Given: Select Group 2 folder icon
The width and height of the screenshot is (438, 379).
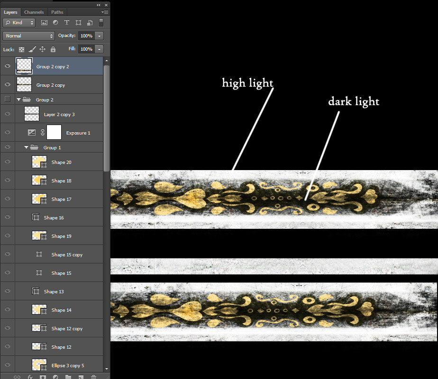Looking at the screenshot, I should [x=27, y=99].
